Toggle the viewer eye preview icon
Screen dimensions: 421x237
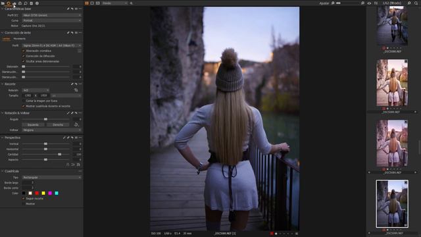[x=369, y=3]
